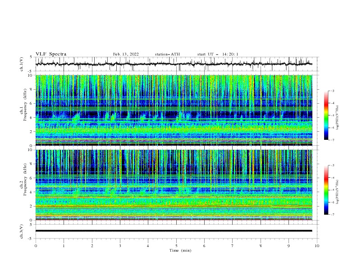The height and width of the screenshot is (276, 357).
Task: Click the lower color bar label '-7'
Action: (332, 214)
